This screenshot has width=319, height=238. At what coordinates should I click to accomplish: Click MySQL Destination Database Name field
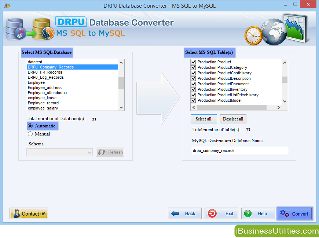pos(240,150)
